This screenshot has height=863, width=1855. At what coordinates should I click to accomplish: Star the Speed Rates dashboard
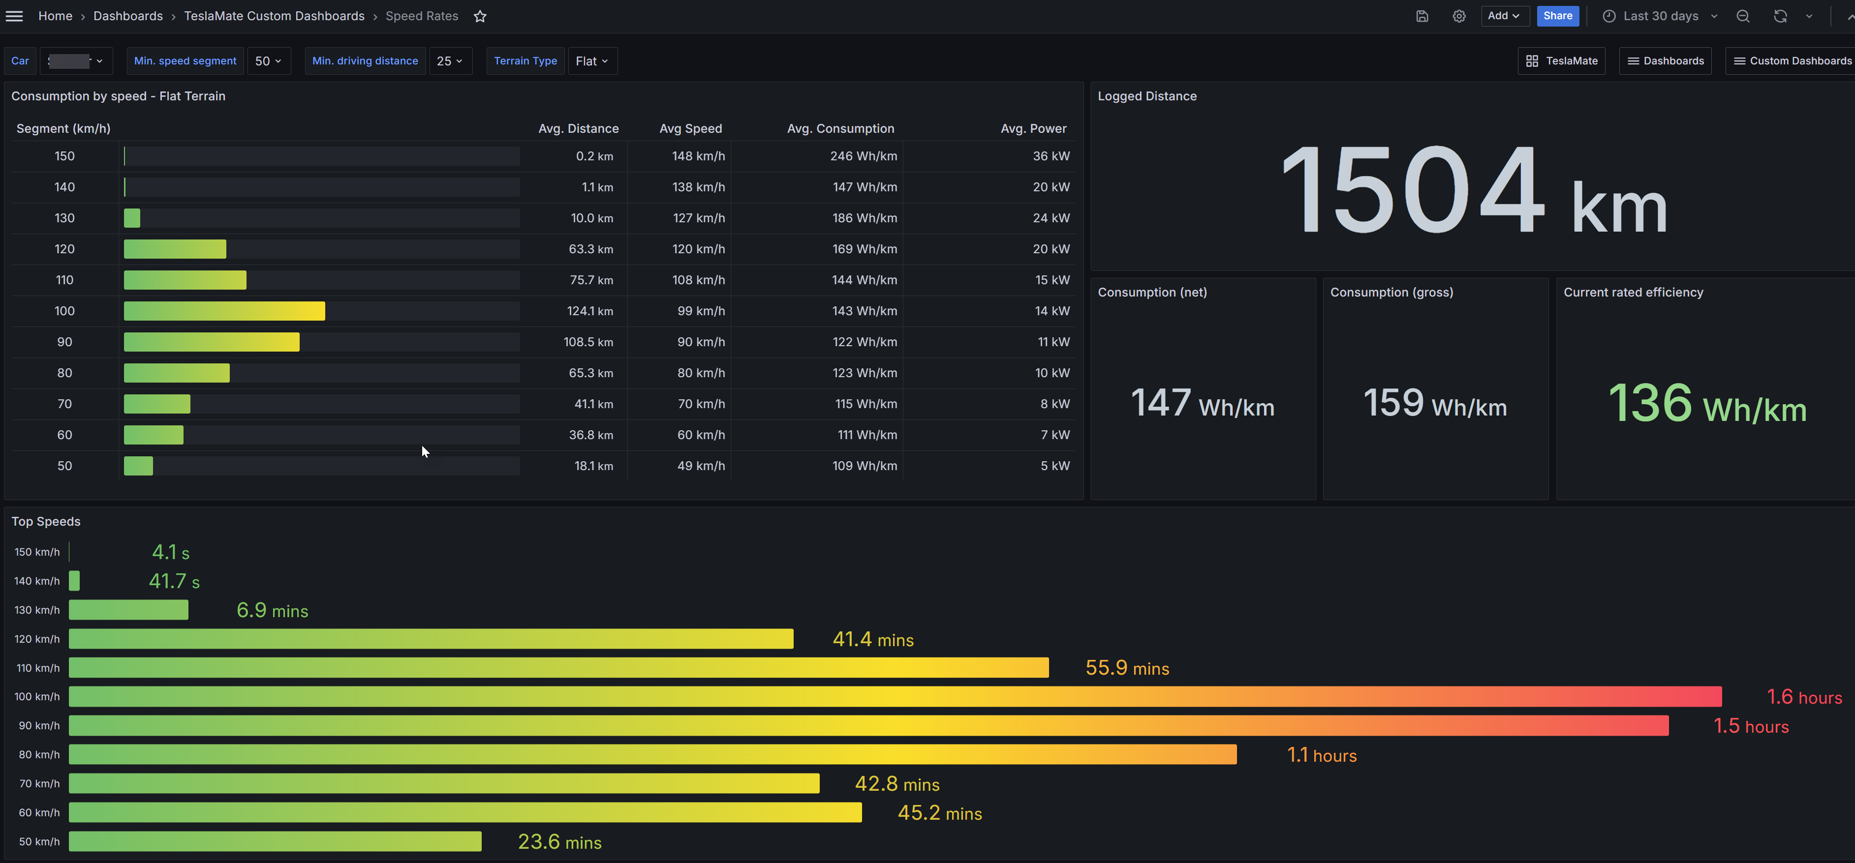tap(480, 16)
